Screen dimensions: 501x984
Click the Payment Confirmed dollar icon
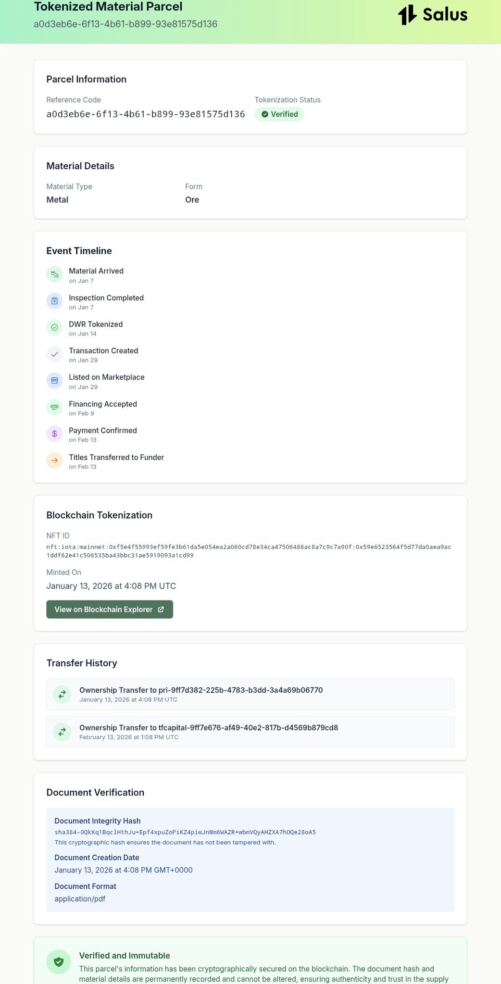pyautogui.click(x=55, y=434)
